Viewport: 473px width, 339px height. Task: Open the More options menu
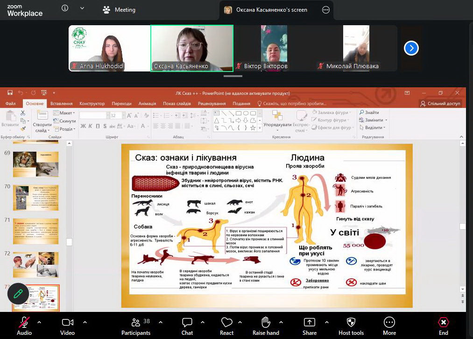coord(389,323)
